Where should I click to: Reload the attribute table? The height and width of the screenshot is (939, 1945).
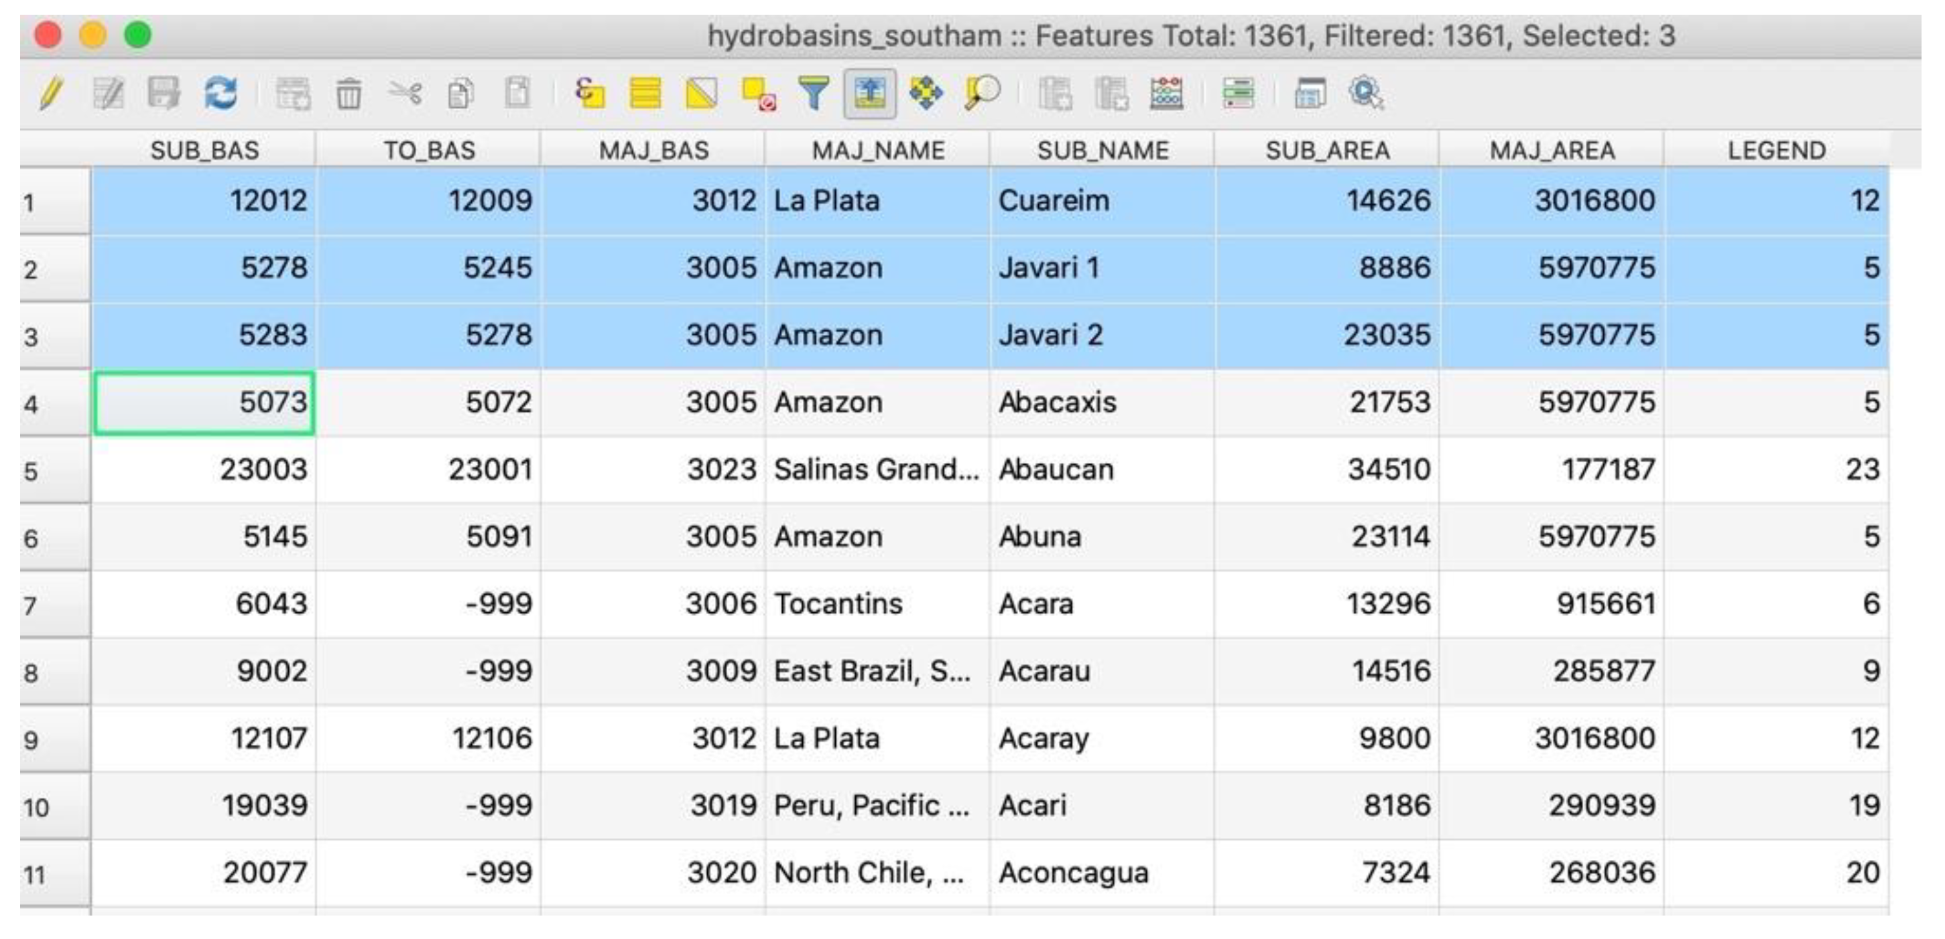pos(221,94)
